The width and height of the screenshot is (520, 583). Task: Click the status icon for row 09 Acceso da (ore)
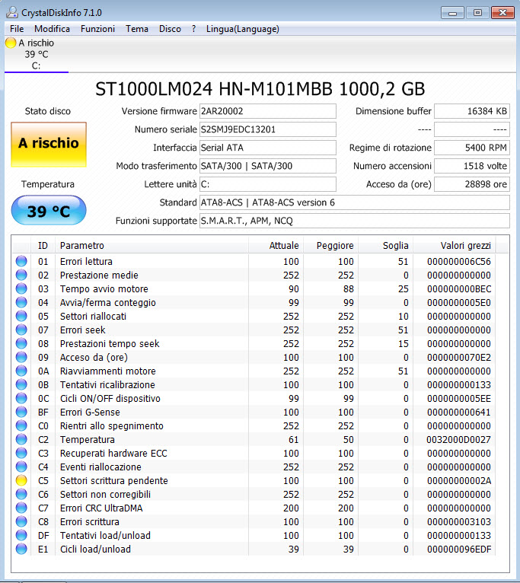21,357
